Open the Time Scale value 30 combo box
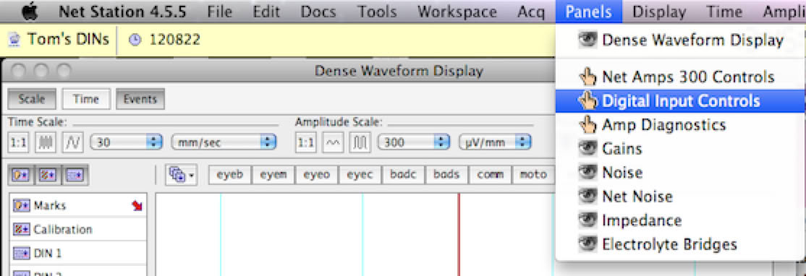 (x=127, y=142)
